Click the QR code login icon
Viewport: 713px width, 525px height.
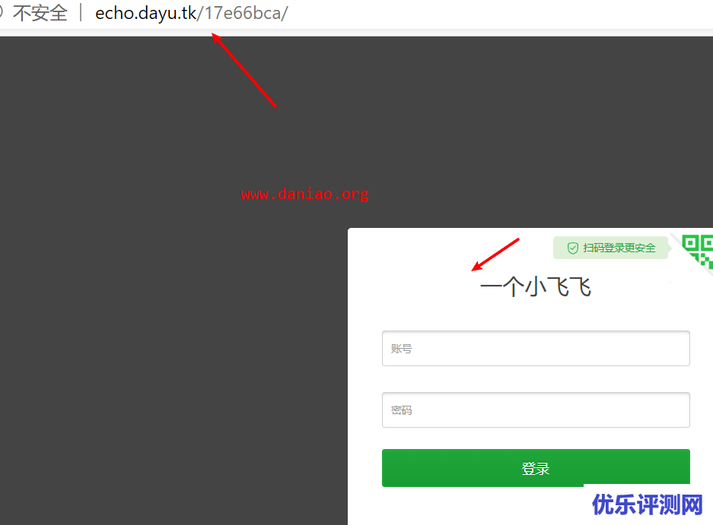tap(698, 251)
